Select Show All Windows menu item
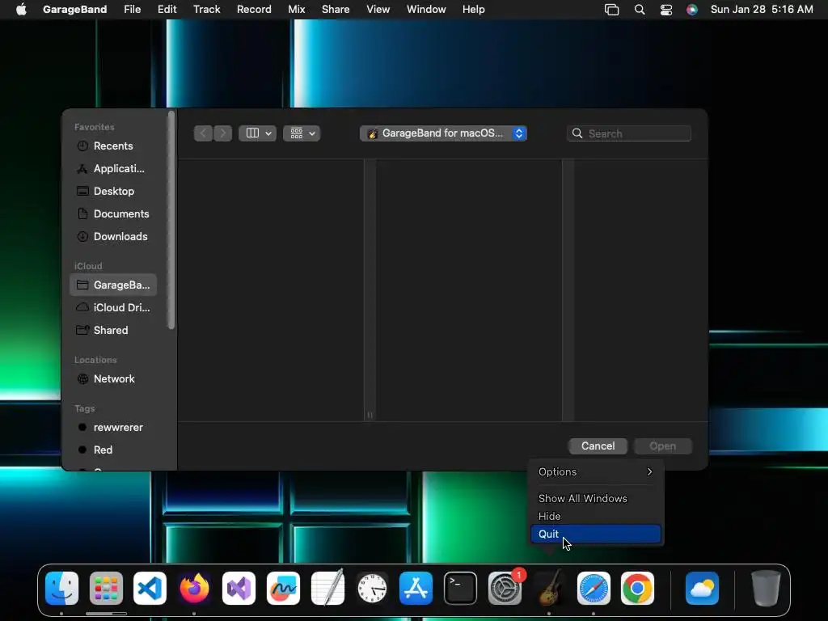The width and height of the screenshot is (828, 621). 596,498
